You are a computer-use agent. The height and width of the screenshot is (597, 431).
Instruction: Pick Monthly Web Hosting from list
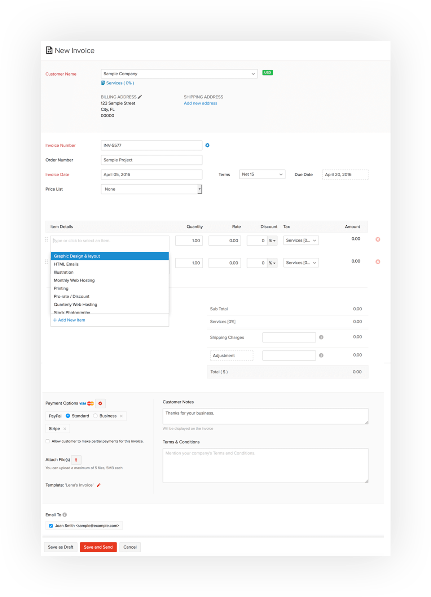74,280
